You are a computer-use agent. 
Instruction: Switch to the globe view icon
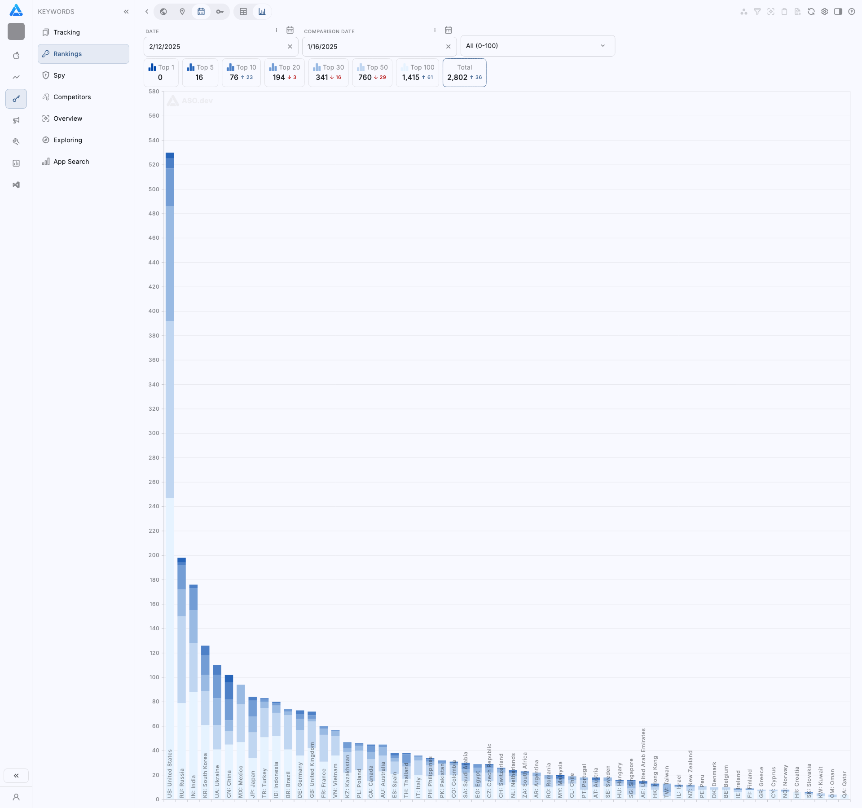tap(163, 12)
